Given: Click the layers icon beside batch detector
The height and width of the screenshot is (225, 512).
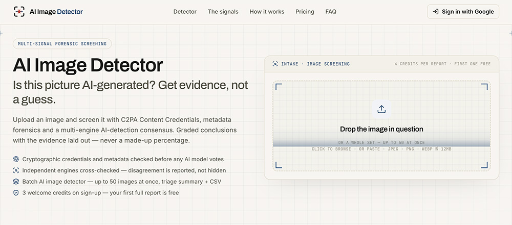Looking at the screenshot, I should [x=16, y=181].
